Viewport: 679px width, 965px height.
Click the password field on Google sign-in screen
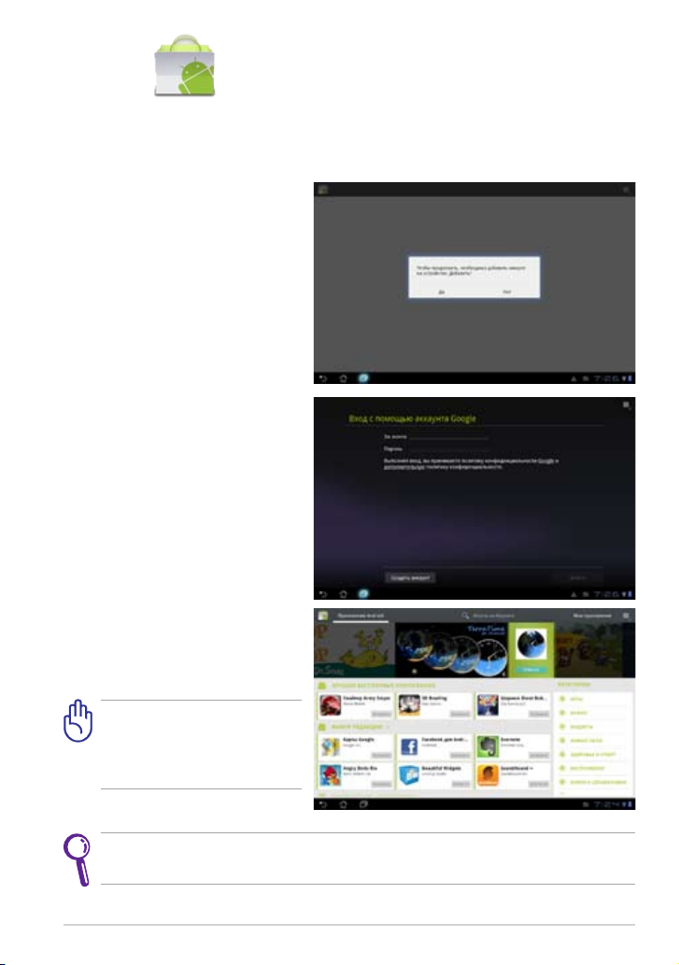pyautogui.click(x=449, y=448)
